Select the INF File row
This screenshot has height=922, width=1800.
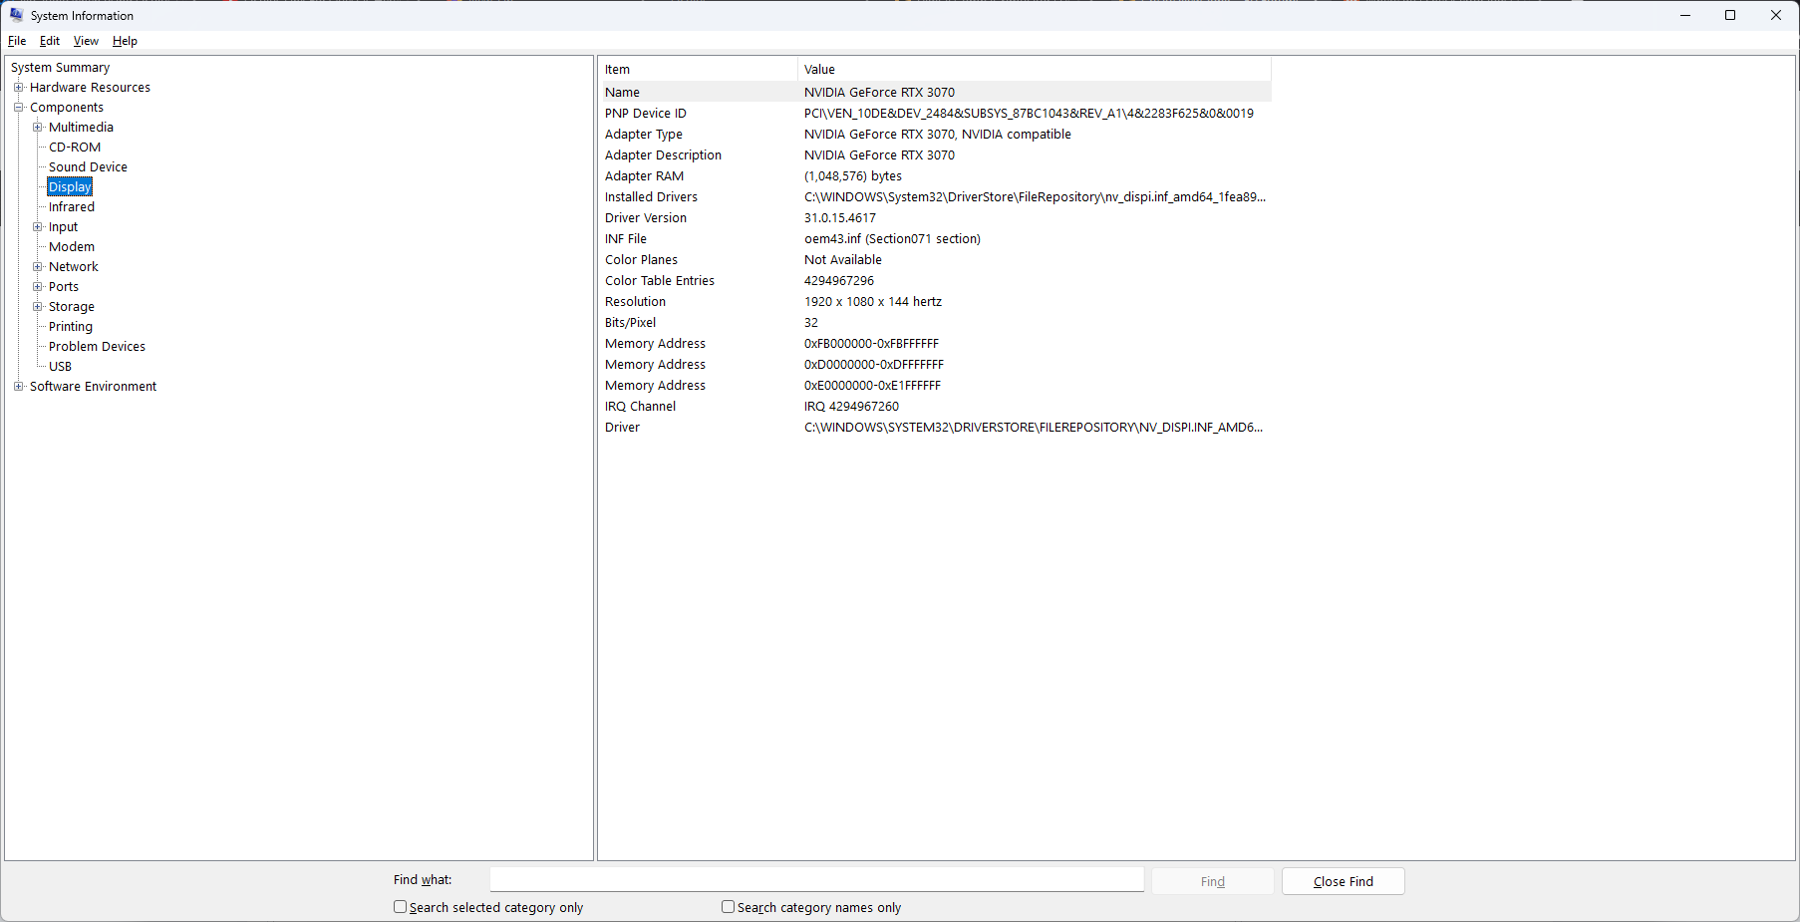click(x=935, y=239)
